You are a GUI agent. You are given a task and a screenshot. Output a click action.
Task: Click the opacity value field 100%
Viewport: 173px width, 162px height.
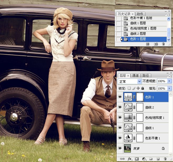(x=162, y=81)
